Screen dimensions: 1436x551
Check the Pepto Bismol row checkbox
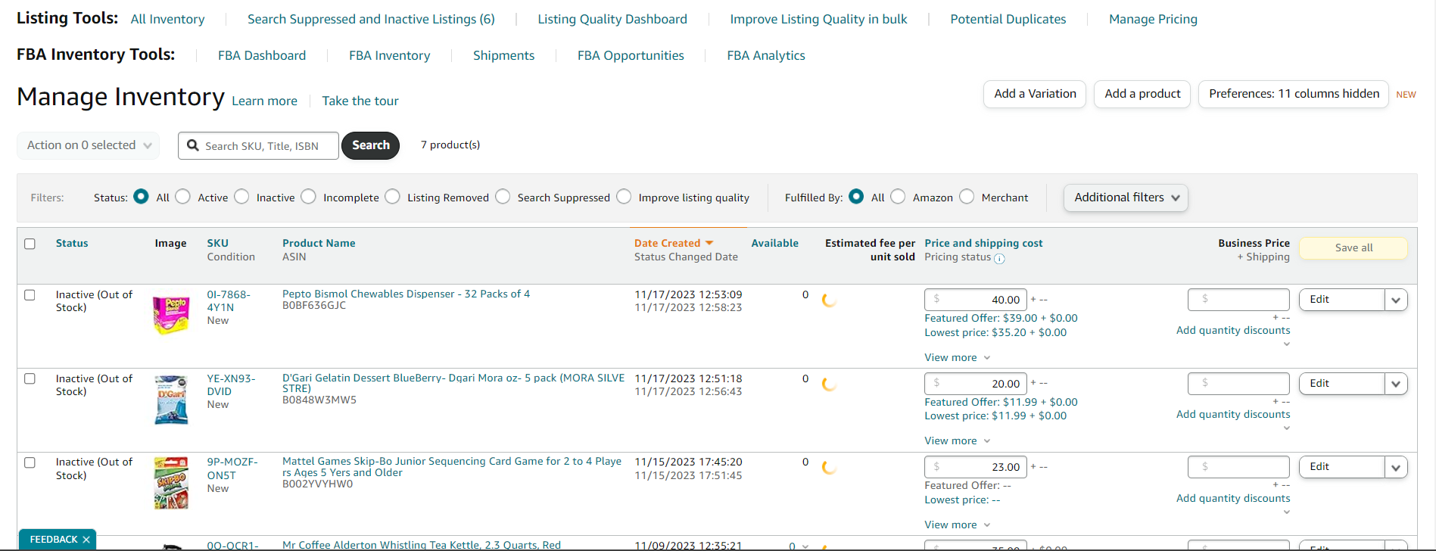pyautogui.click(x=30, y=295)
